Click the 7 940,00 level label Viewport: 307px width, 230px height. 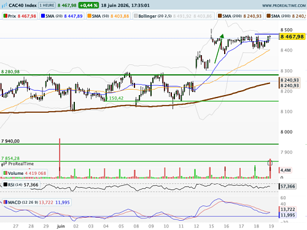(x=10, y=141)
